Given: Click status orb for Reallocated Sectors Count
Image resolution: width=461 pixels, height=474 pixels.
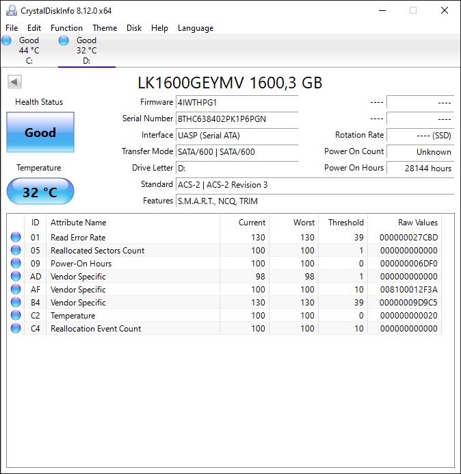Looking at the screenshot, I should click(x=16, y=250).
